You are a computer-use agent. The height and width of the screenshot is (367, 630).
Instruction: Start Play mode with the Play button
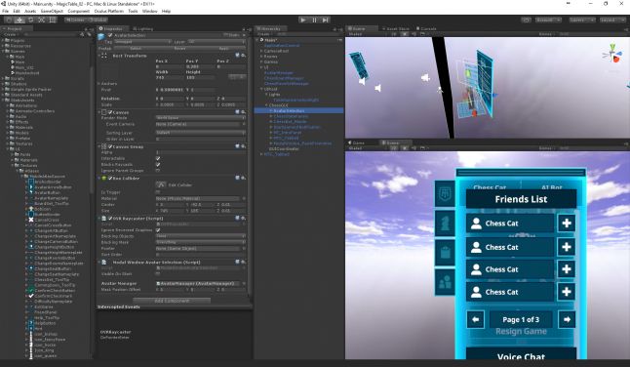coord(303,20)
